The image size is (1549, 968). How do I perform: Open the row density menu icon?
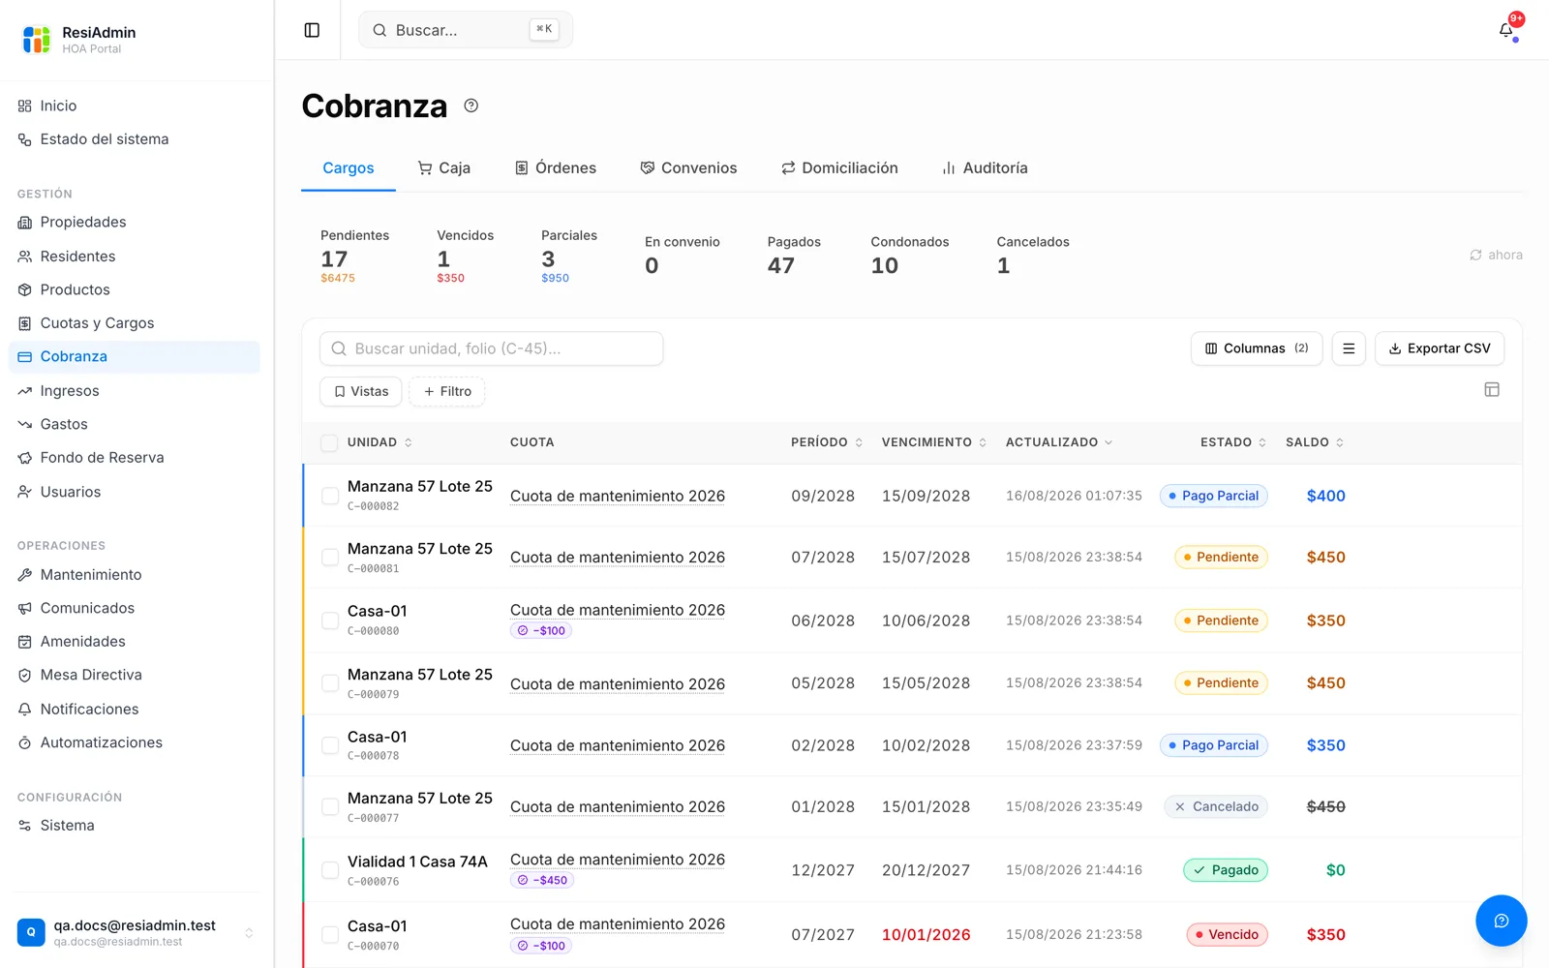[x=1349, y=348]
